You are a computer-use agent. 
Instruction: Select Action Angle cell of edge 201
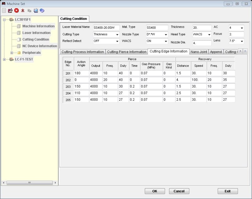(x=81, y=73)
